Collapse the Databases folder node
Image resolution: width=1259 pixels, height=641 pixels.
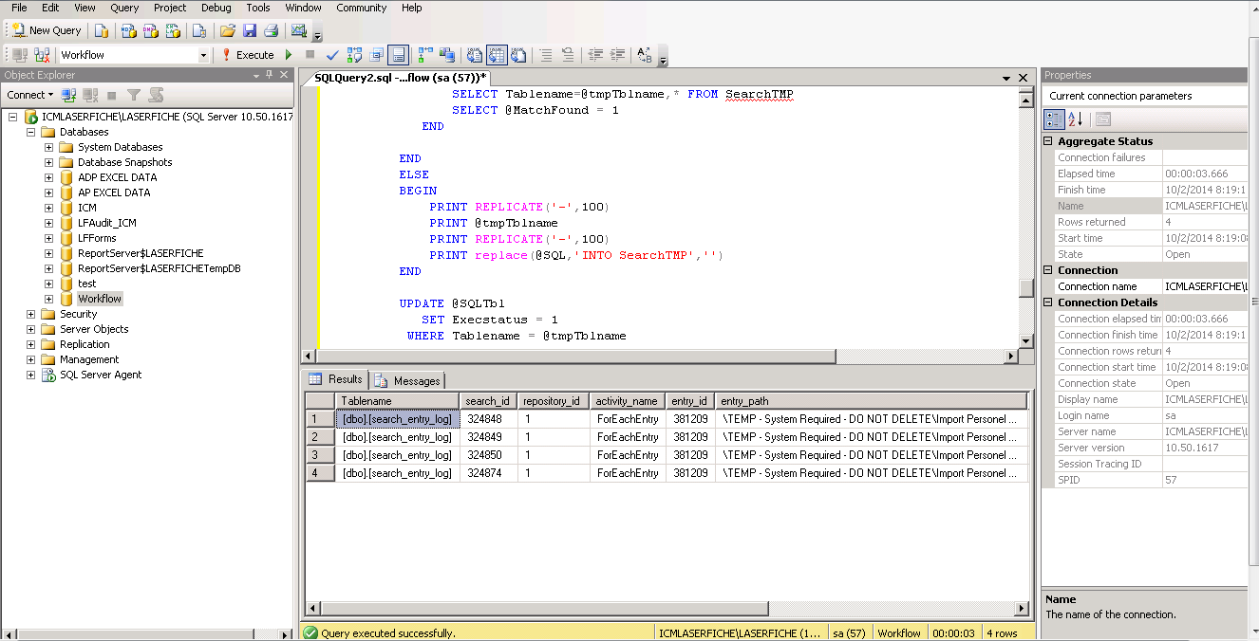30,132
